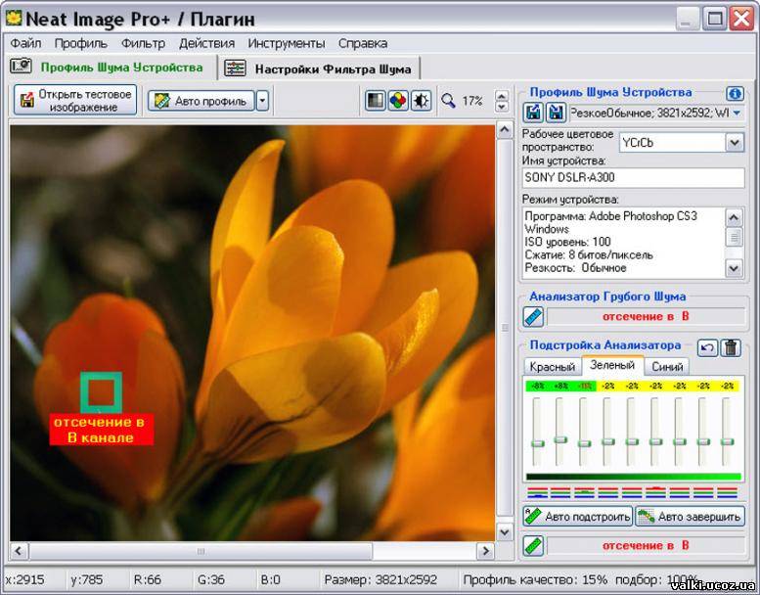Click the save device profile icon
760x595 pixels.
click(x=556, y=113)
